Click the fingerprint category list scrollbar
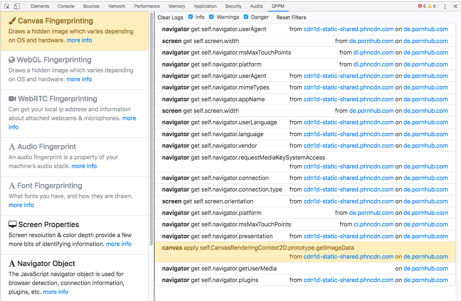This screenshot has height=301, width=461. point(151,130)
